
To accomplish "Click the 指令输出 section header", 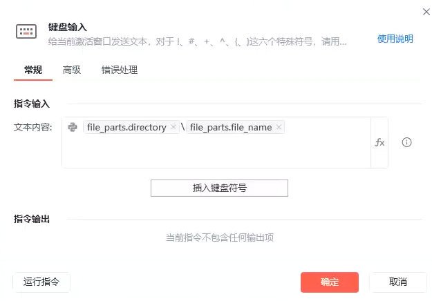I will 32,219.
